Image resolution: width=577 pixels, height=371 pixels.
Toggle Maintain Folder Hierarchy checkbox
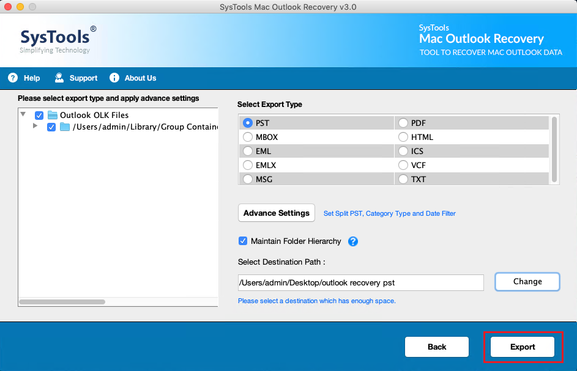pyautogui.click(x=243, y=241)
